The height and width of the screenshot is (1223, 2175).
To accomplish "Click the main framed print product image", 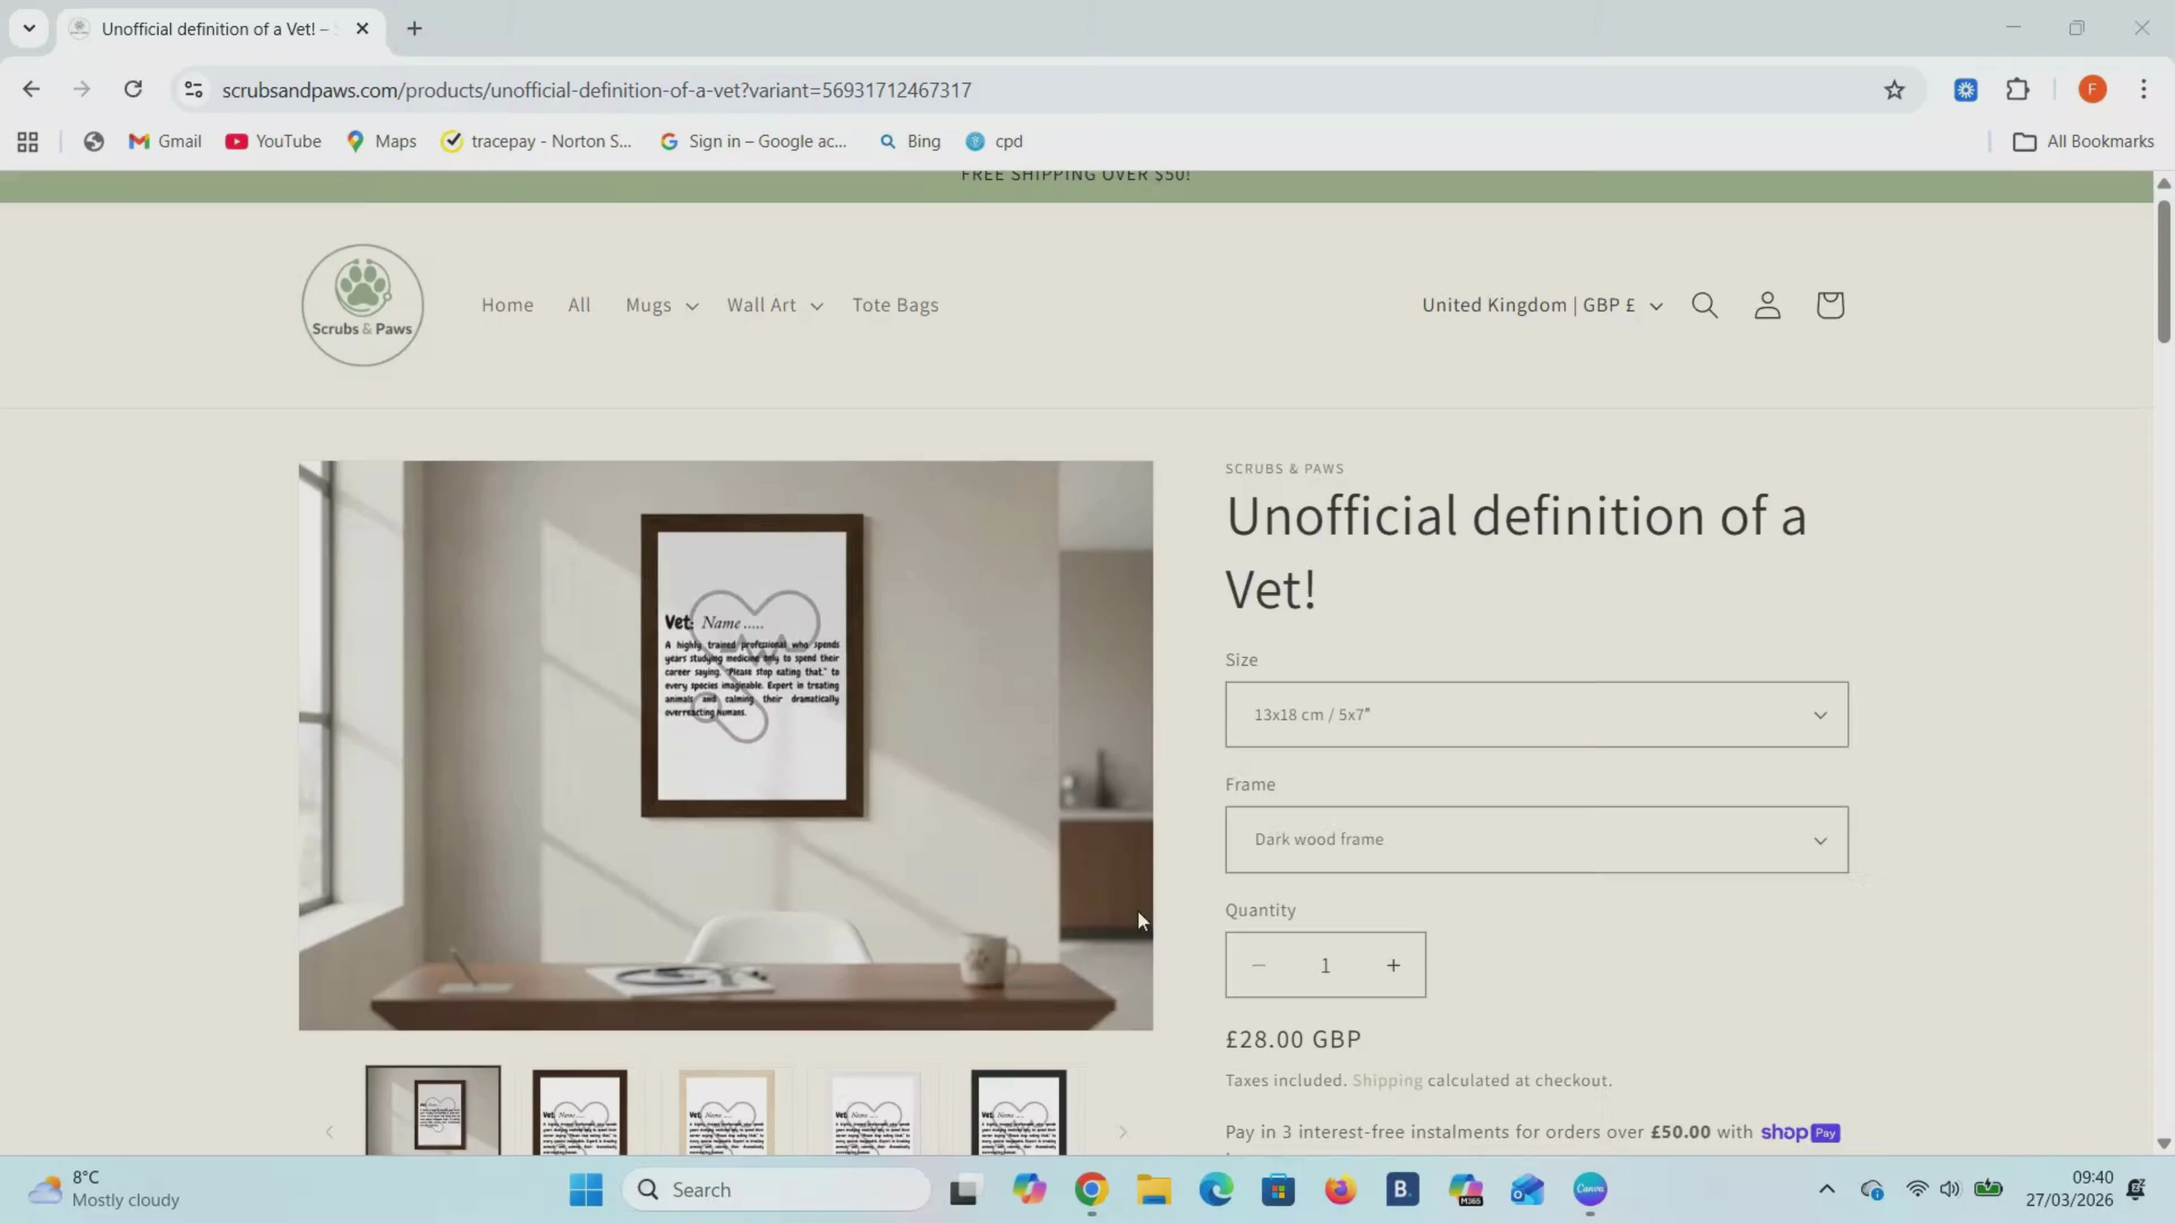I will point(725,745).
